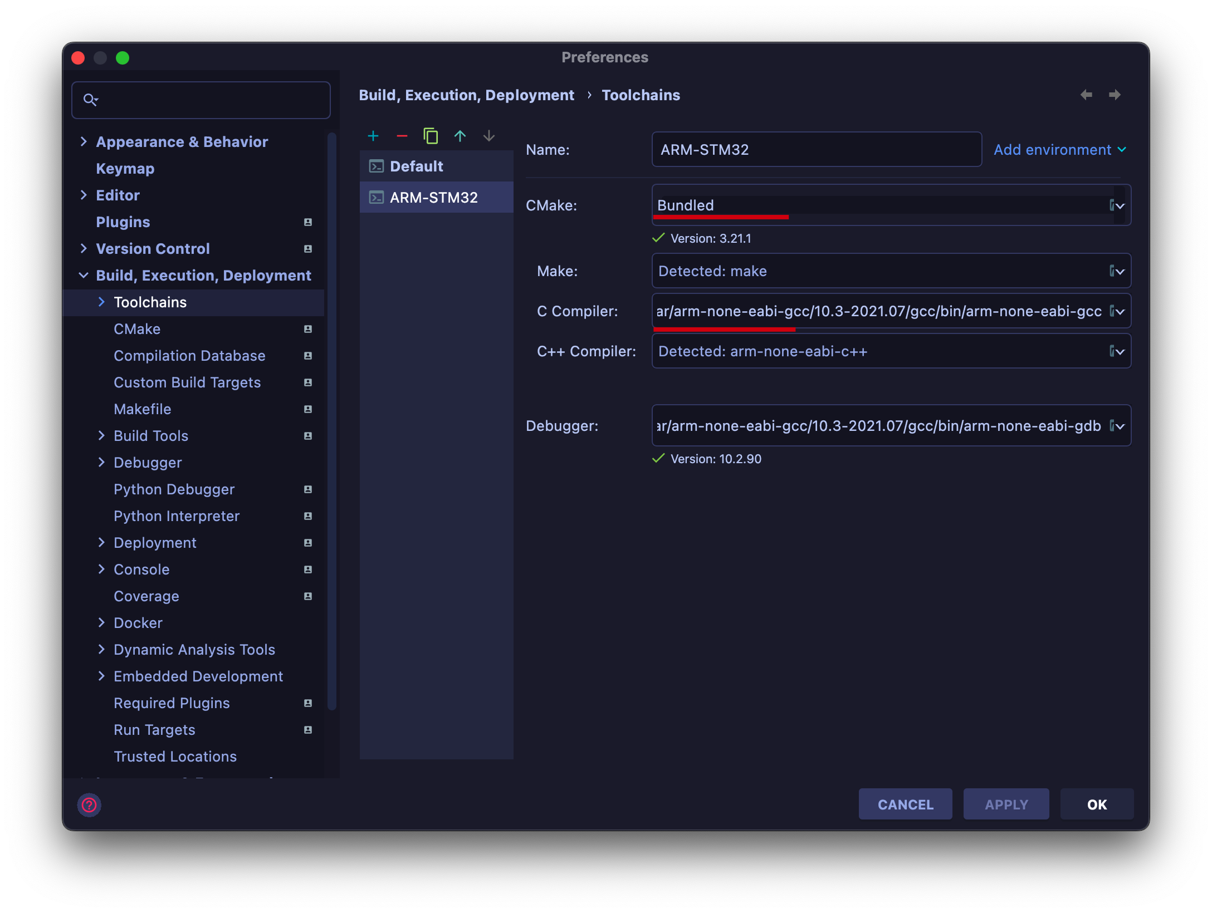Screen dimensions: 1212x913
Task: Collapse Build, Execution, Deployment section
Action: click(x=84, y=275)
